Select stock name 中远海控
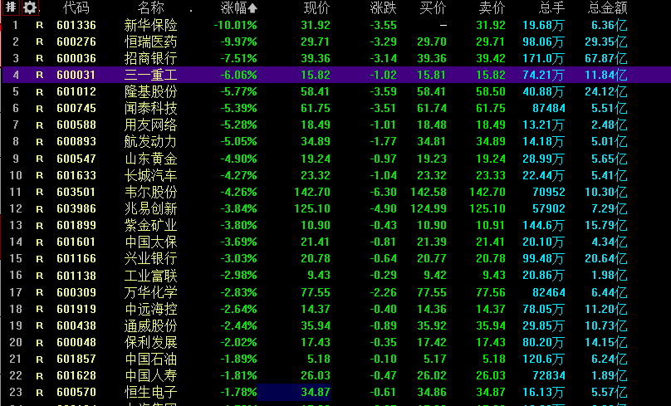 click(150, 310)
